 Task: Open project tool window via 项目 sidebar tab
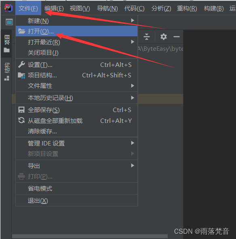coord(7,44)
